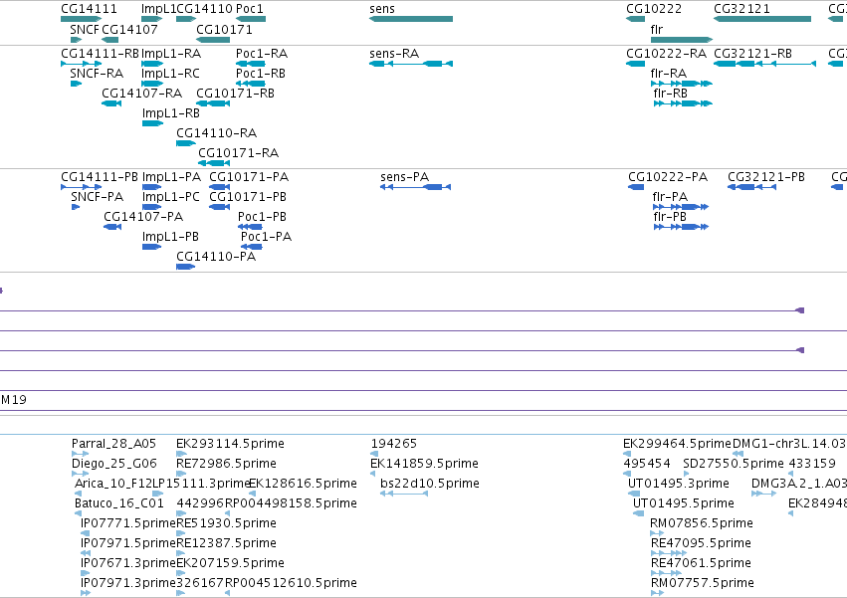Select the Poc1-RB transcript label
Image resolution: width=847 pixels, height=598 pixels.
click(261, 74)
